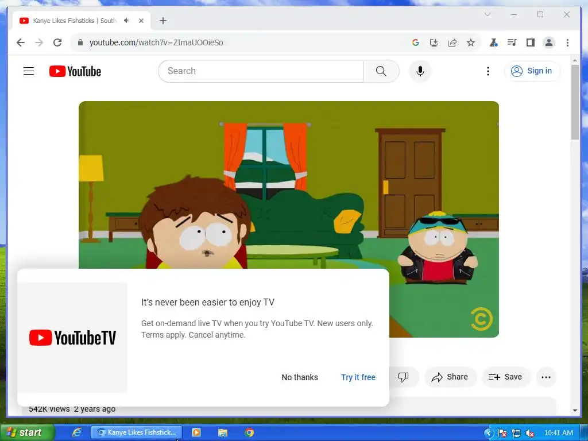Open Chrome Labs flask icon

tap(493, 42)
